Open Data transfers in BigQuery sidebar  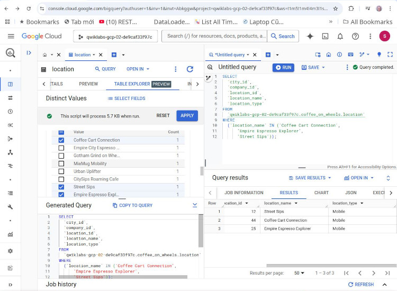pyautogui.click(x=11, y=98)
